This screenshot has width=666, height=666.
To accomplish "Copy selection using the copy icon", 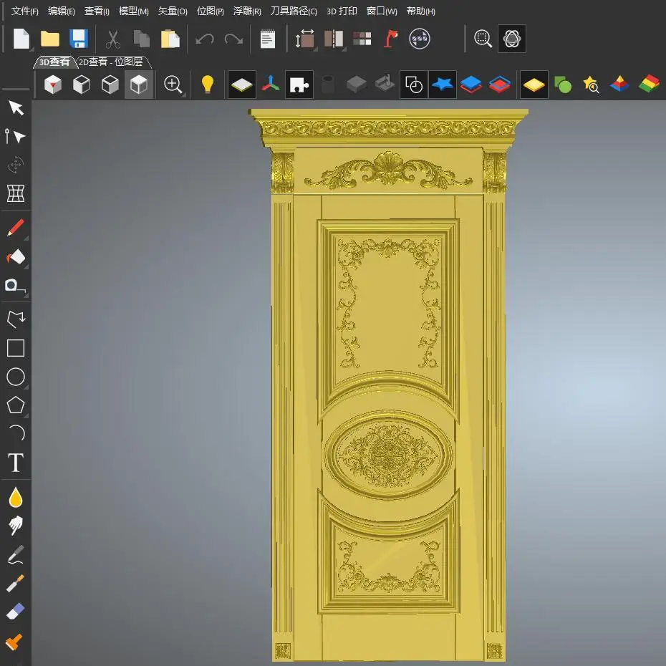I will click(142, 39).
